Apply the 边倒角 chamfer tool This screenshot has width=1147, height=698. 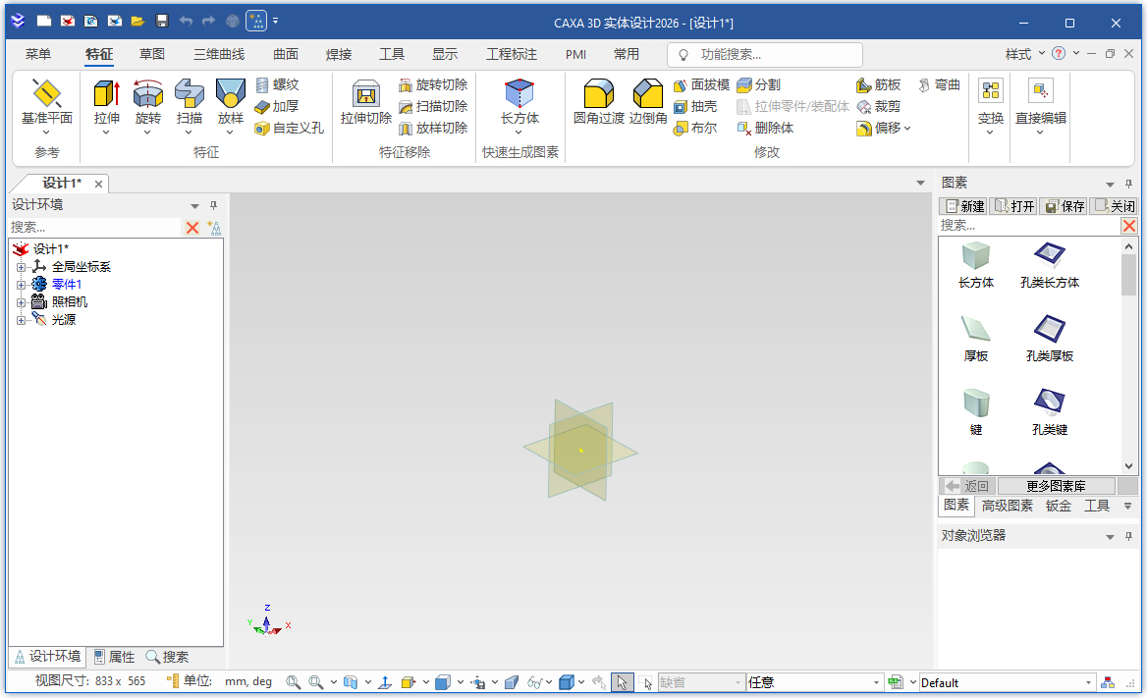648,102
